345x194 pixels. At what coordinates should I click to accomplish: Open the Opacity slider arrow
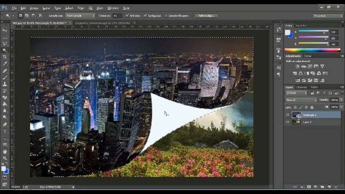[341, 100]
